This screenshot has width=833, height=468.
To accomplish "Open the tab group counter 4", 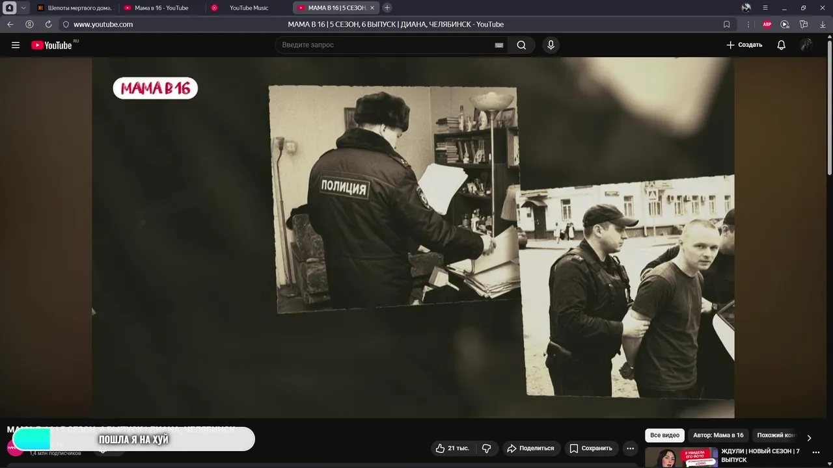I will click(x=9, y=8).
